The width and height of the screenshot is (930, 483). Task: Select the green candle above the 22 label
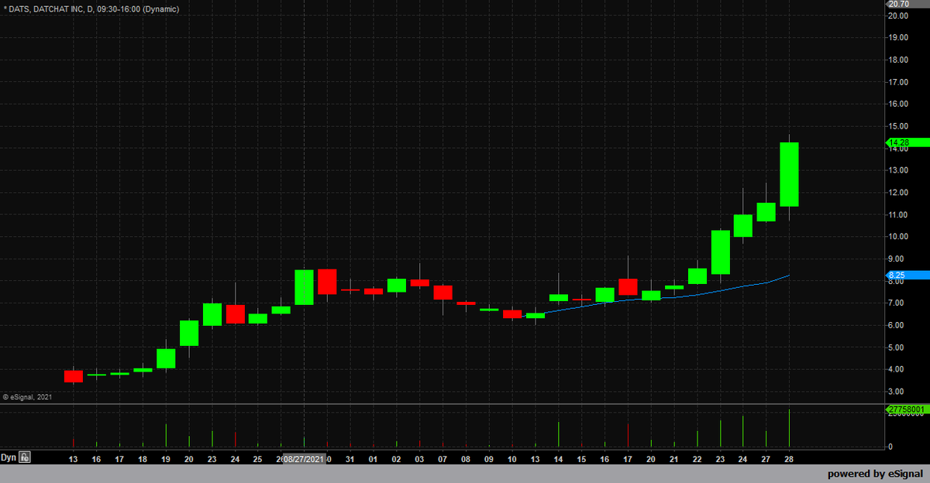[697, 276]
